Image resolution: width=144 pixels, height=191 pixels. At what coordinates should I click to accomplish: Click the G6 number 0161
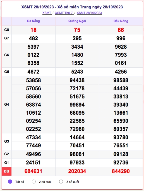121,63
